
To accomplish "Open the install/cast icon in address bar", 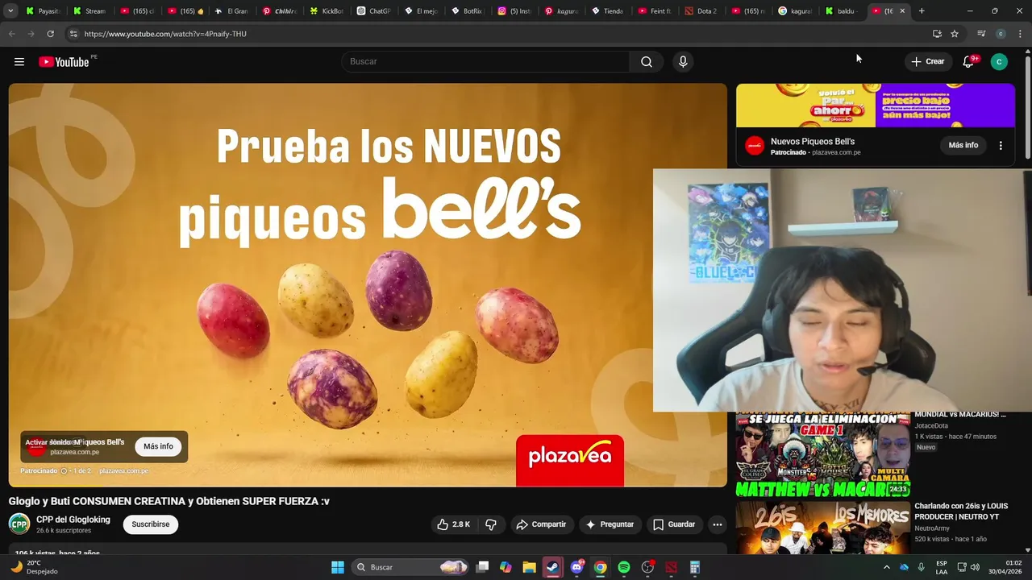I will (937, 34).
